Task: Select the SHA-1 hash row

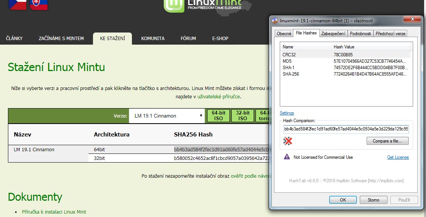Action: tap(345, 68)
